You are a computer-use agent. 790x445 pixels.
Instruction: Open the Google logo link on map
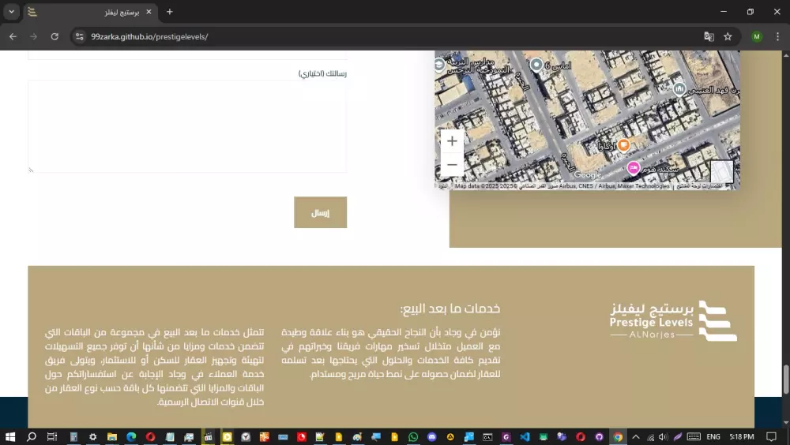tap(588, 175)
